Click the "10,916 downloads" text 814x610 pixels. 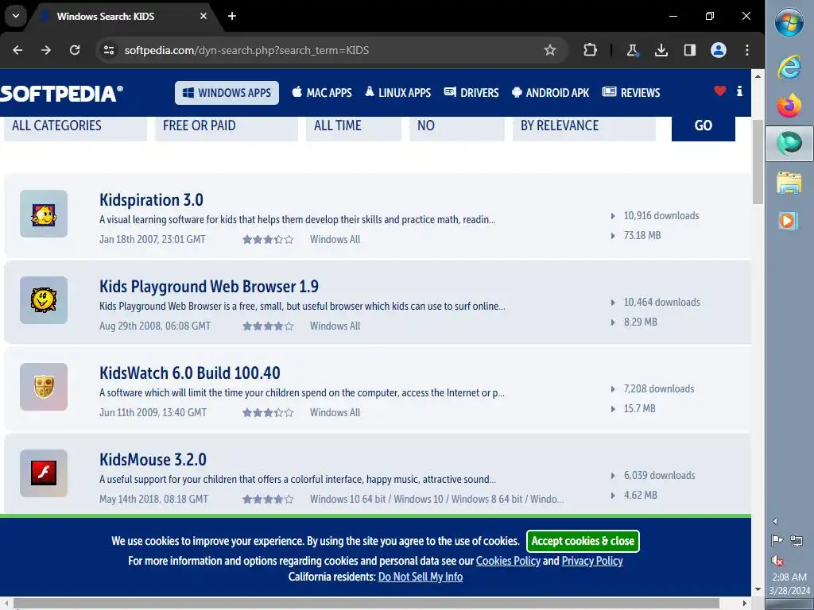(661, 216)
